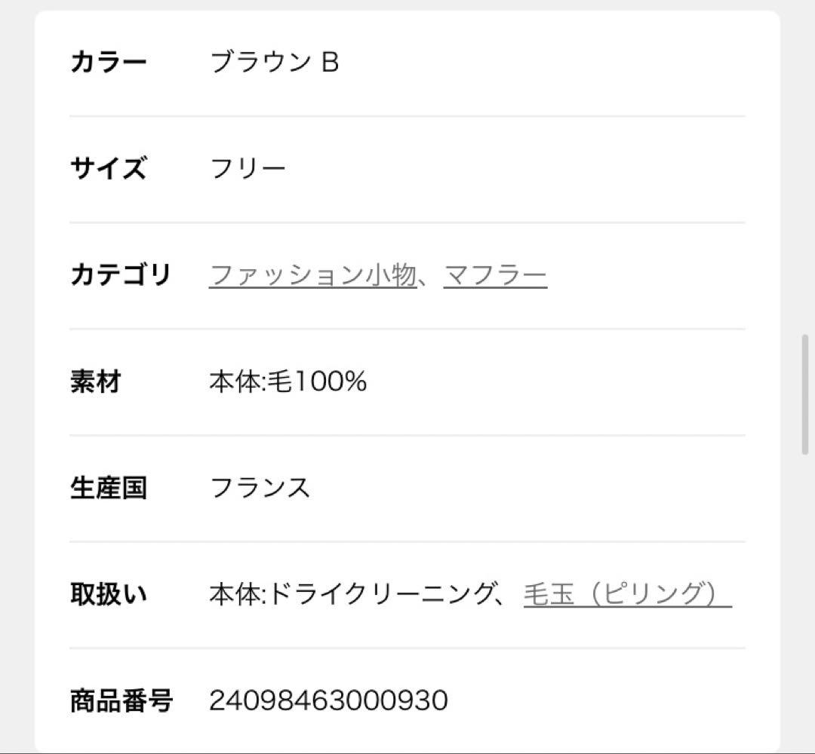Image resolution: width=815 pixels, height=754 pixels.
Task: Click the サイズ row label
Action: [108, 168]
